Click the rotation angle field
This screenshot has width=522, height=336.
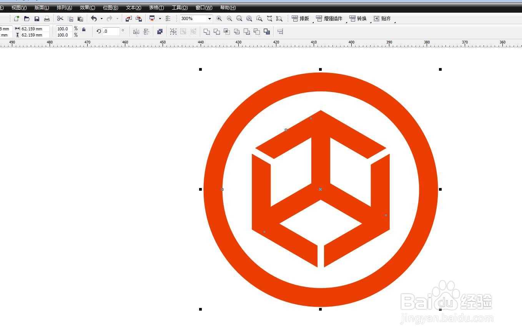[111, 31]
